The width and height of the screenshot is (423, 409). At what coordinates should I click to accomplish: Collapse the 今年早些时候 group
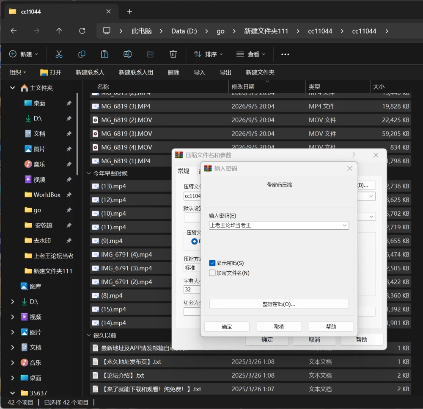click(88, 173)
